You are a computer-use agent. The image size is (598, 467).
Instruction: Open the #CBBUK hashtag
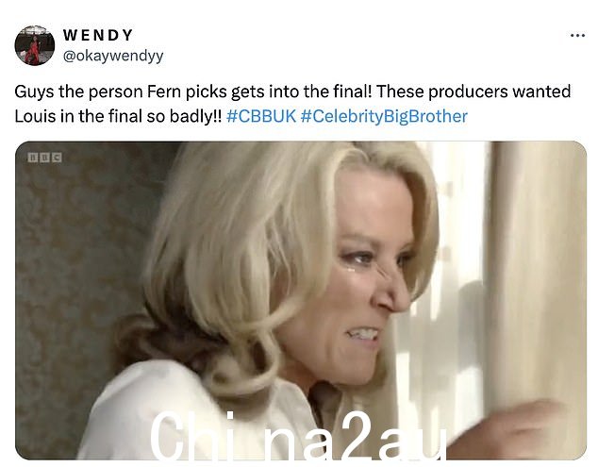point(261,116)
